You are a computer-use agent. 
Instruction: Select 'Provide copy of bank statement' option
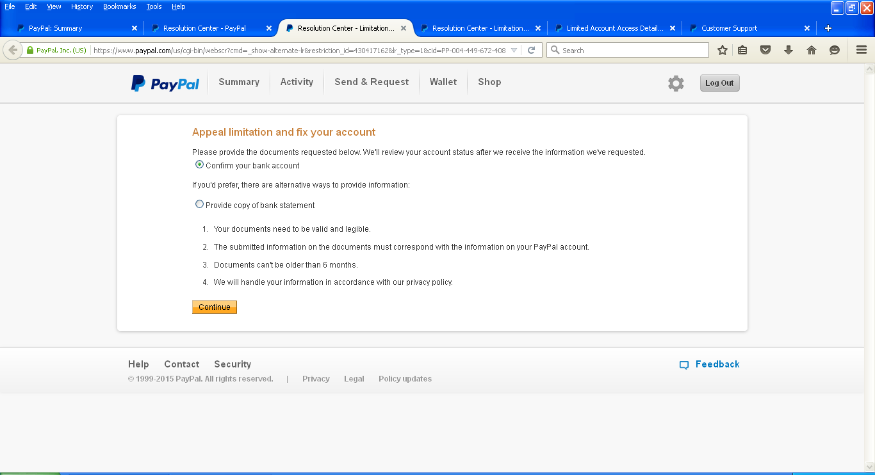coord(200,204)
